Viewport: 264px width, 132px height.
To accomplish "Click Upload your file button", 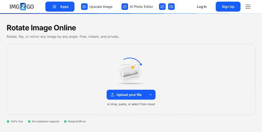I will (126, 95).
